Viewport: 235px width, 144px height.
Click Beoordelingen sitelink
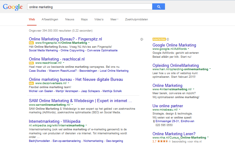(x=88, y=71)
